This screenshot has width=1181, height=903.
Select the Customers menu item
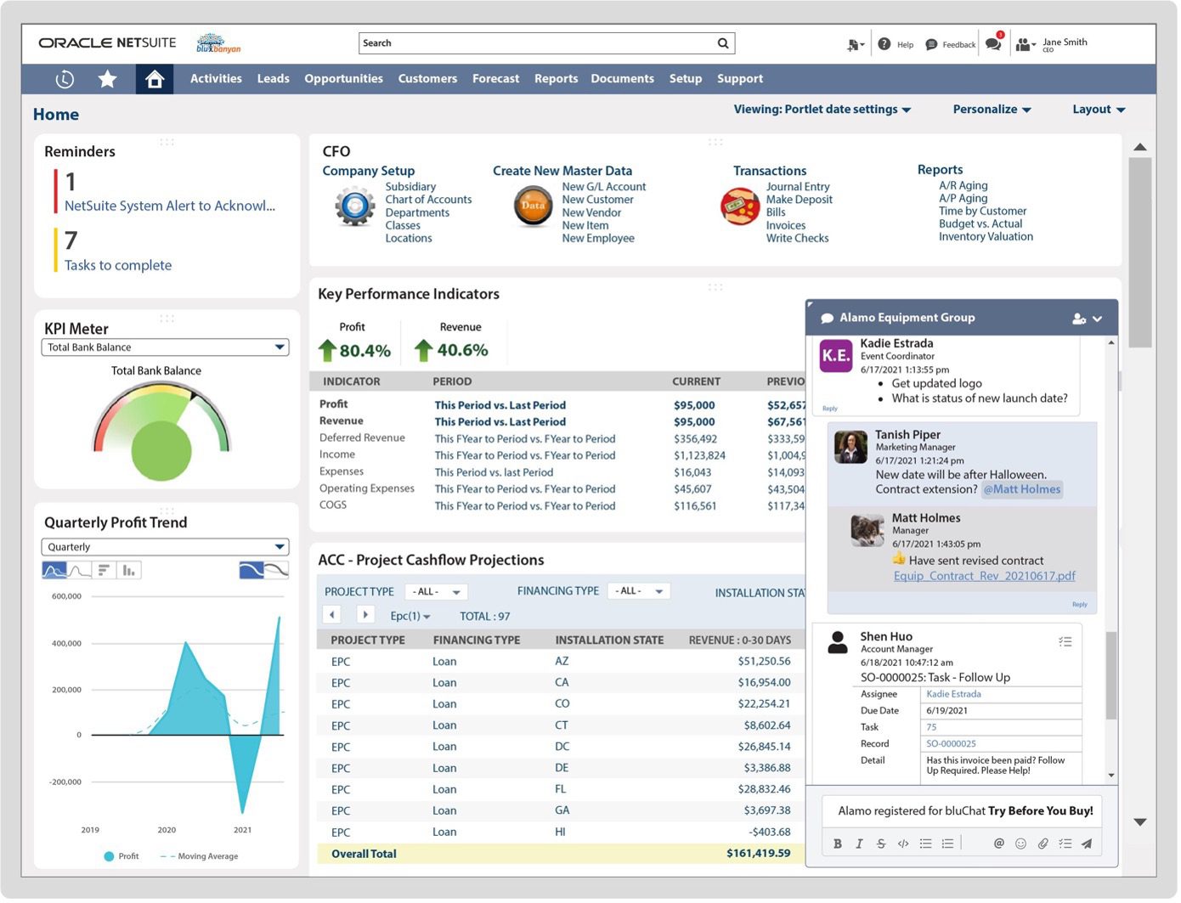click(x=427, y=79)
